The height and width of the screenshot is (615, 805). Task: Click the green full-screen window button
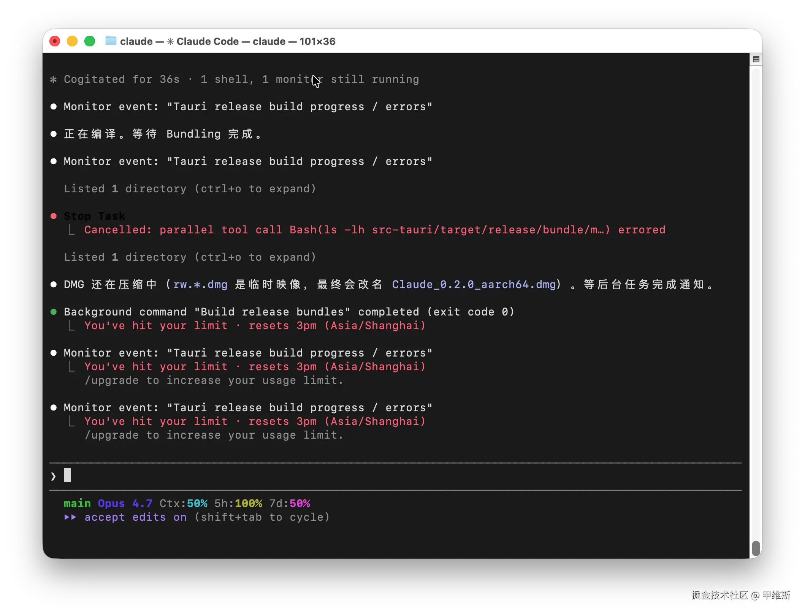[90, 41]
